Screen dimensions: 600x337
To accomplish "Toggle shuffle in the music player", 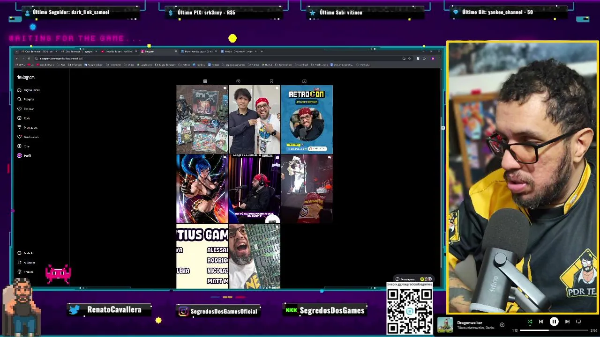I will pyautogui.click(x=530, y=322).
